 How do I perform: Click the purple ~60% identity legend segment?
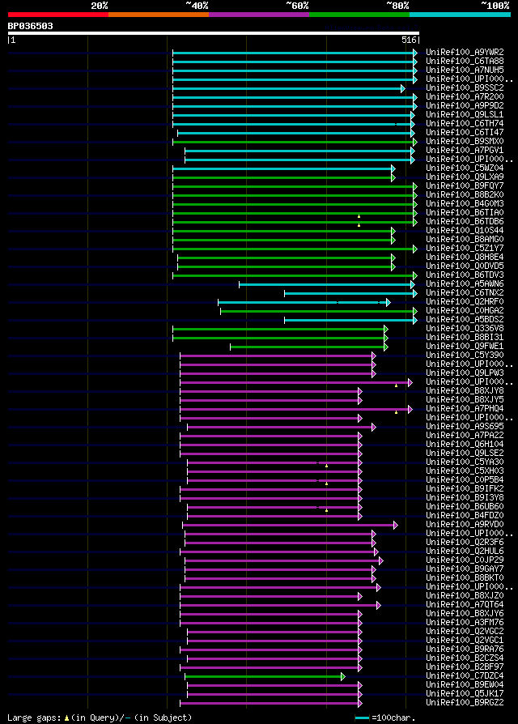(x=259, y=15)
